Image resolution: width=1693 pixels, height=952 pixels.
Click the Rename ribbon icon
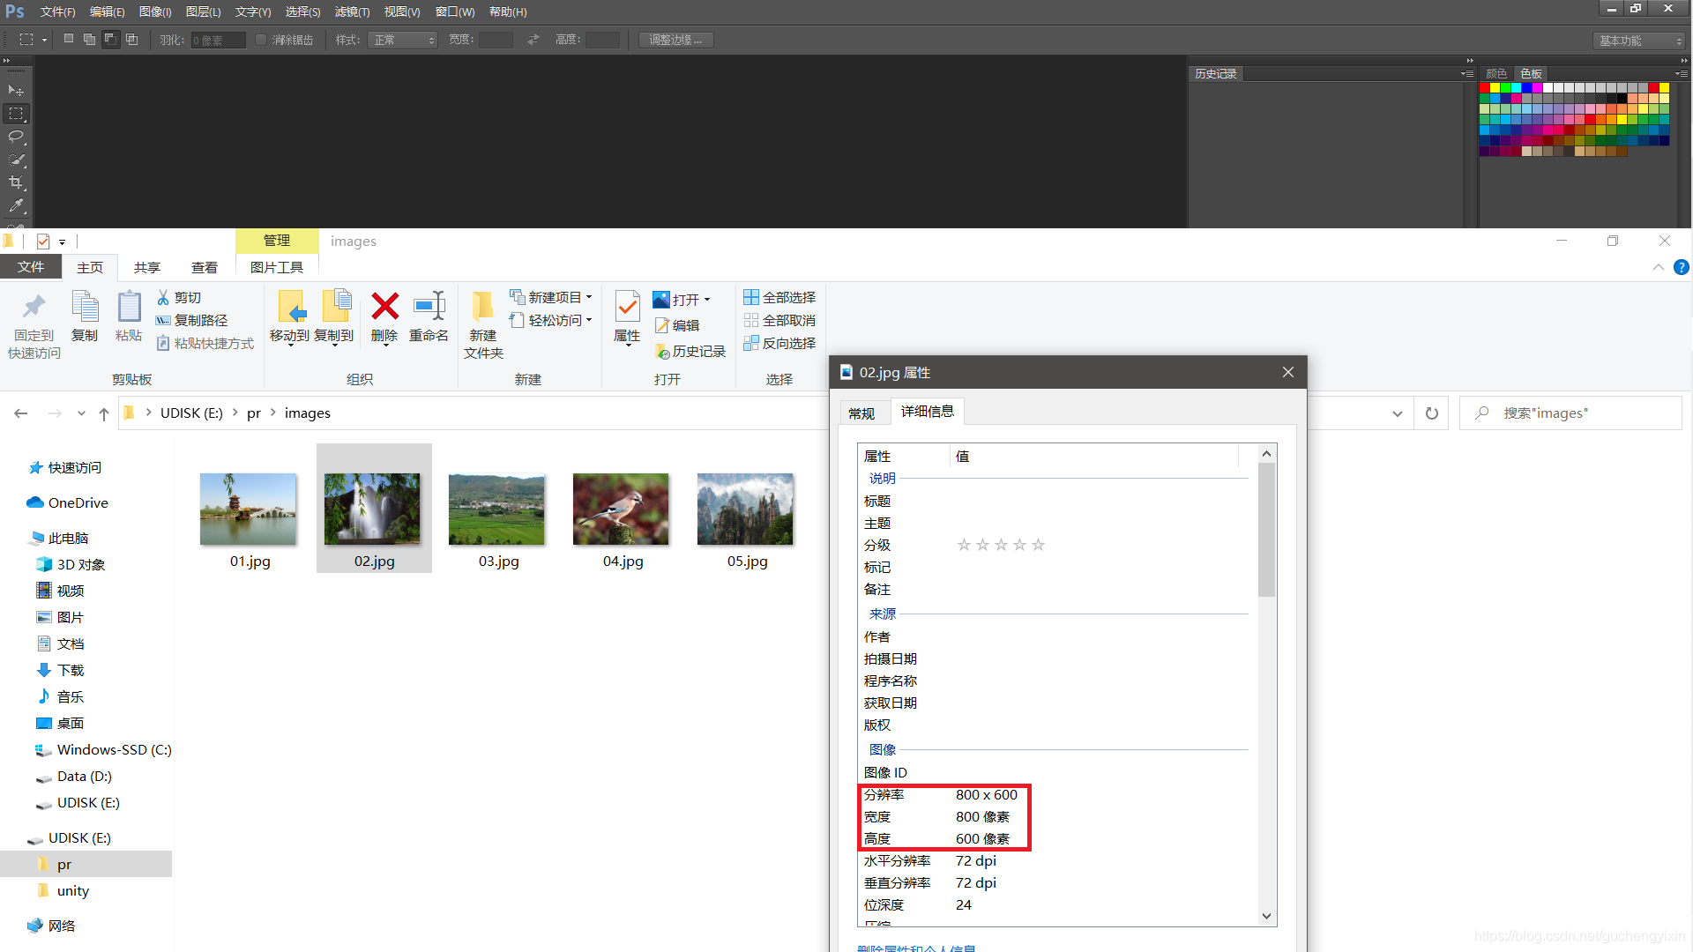pos(429,307)
